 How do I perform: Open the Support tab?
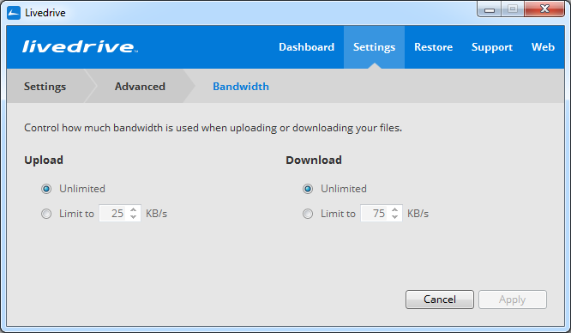click(x=492, y=47)
